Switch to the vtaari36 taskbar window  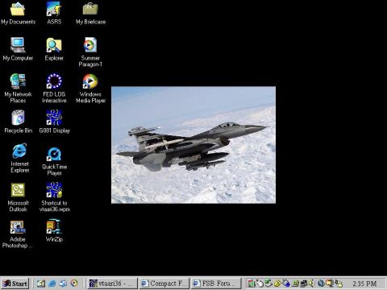click(113, 284)
